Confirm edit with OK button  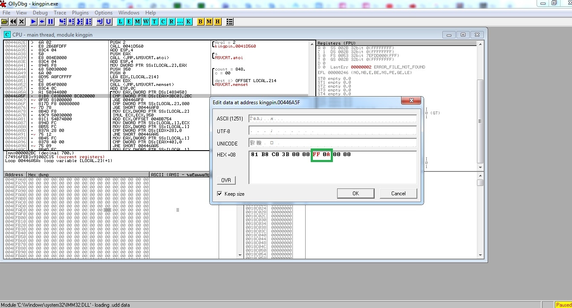355,194
